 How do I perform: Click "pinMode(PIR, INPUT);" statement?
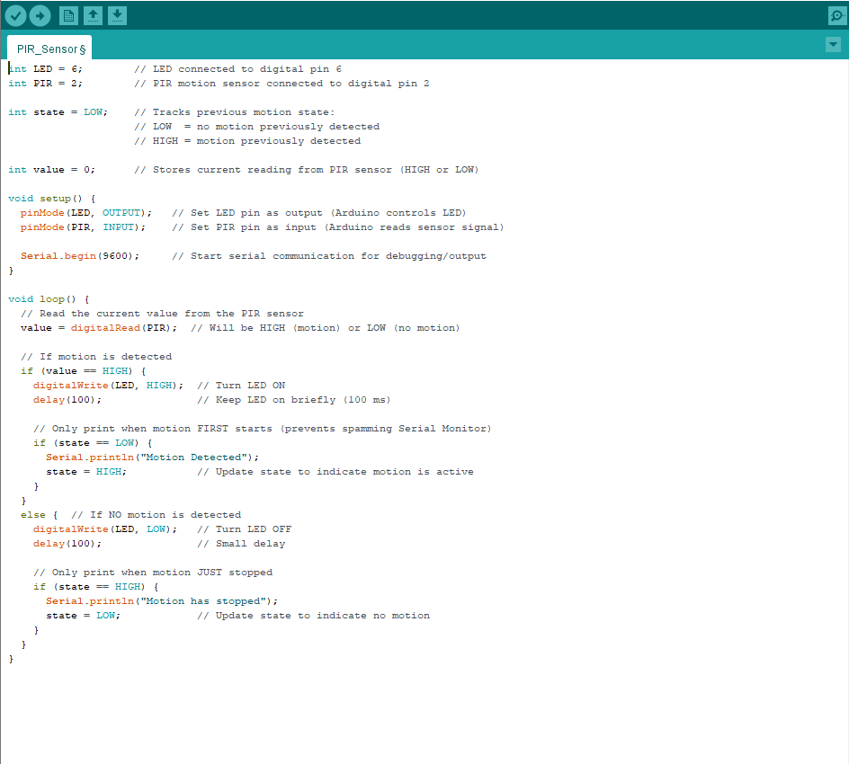(x=83, y=227)
